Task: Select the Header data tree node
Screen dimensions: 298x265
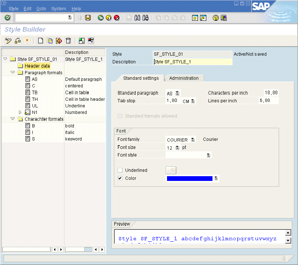Action: (37, 66)
